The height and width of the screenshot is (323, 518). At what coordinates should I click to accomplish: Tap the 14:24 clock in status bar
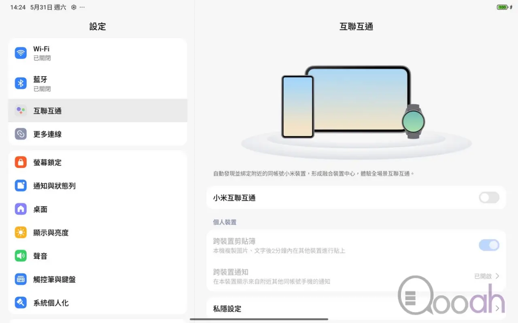(x=18, y=7)
